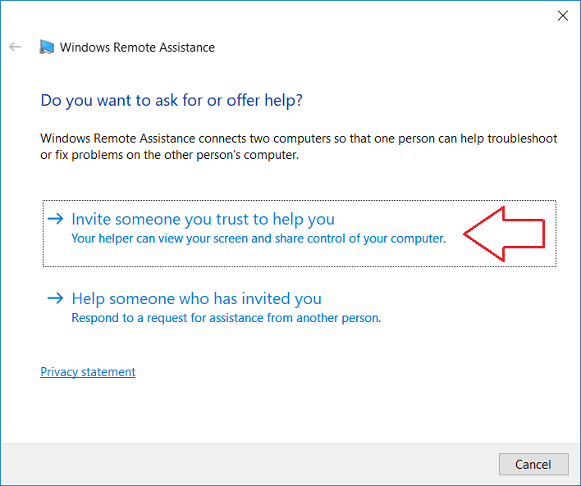The width and height of the screenshot is (581, 486).
Task: Click the 'Your helper can view your screen' subtitle
Action: (258, 238)
